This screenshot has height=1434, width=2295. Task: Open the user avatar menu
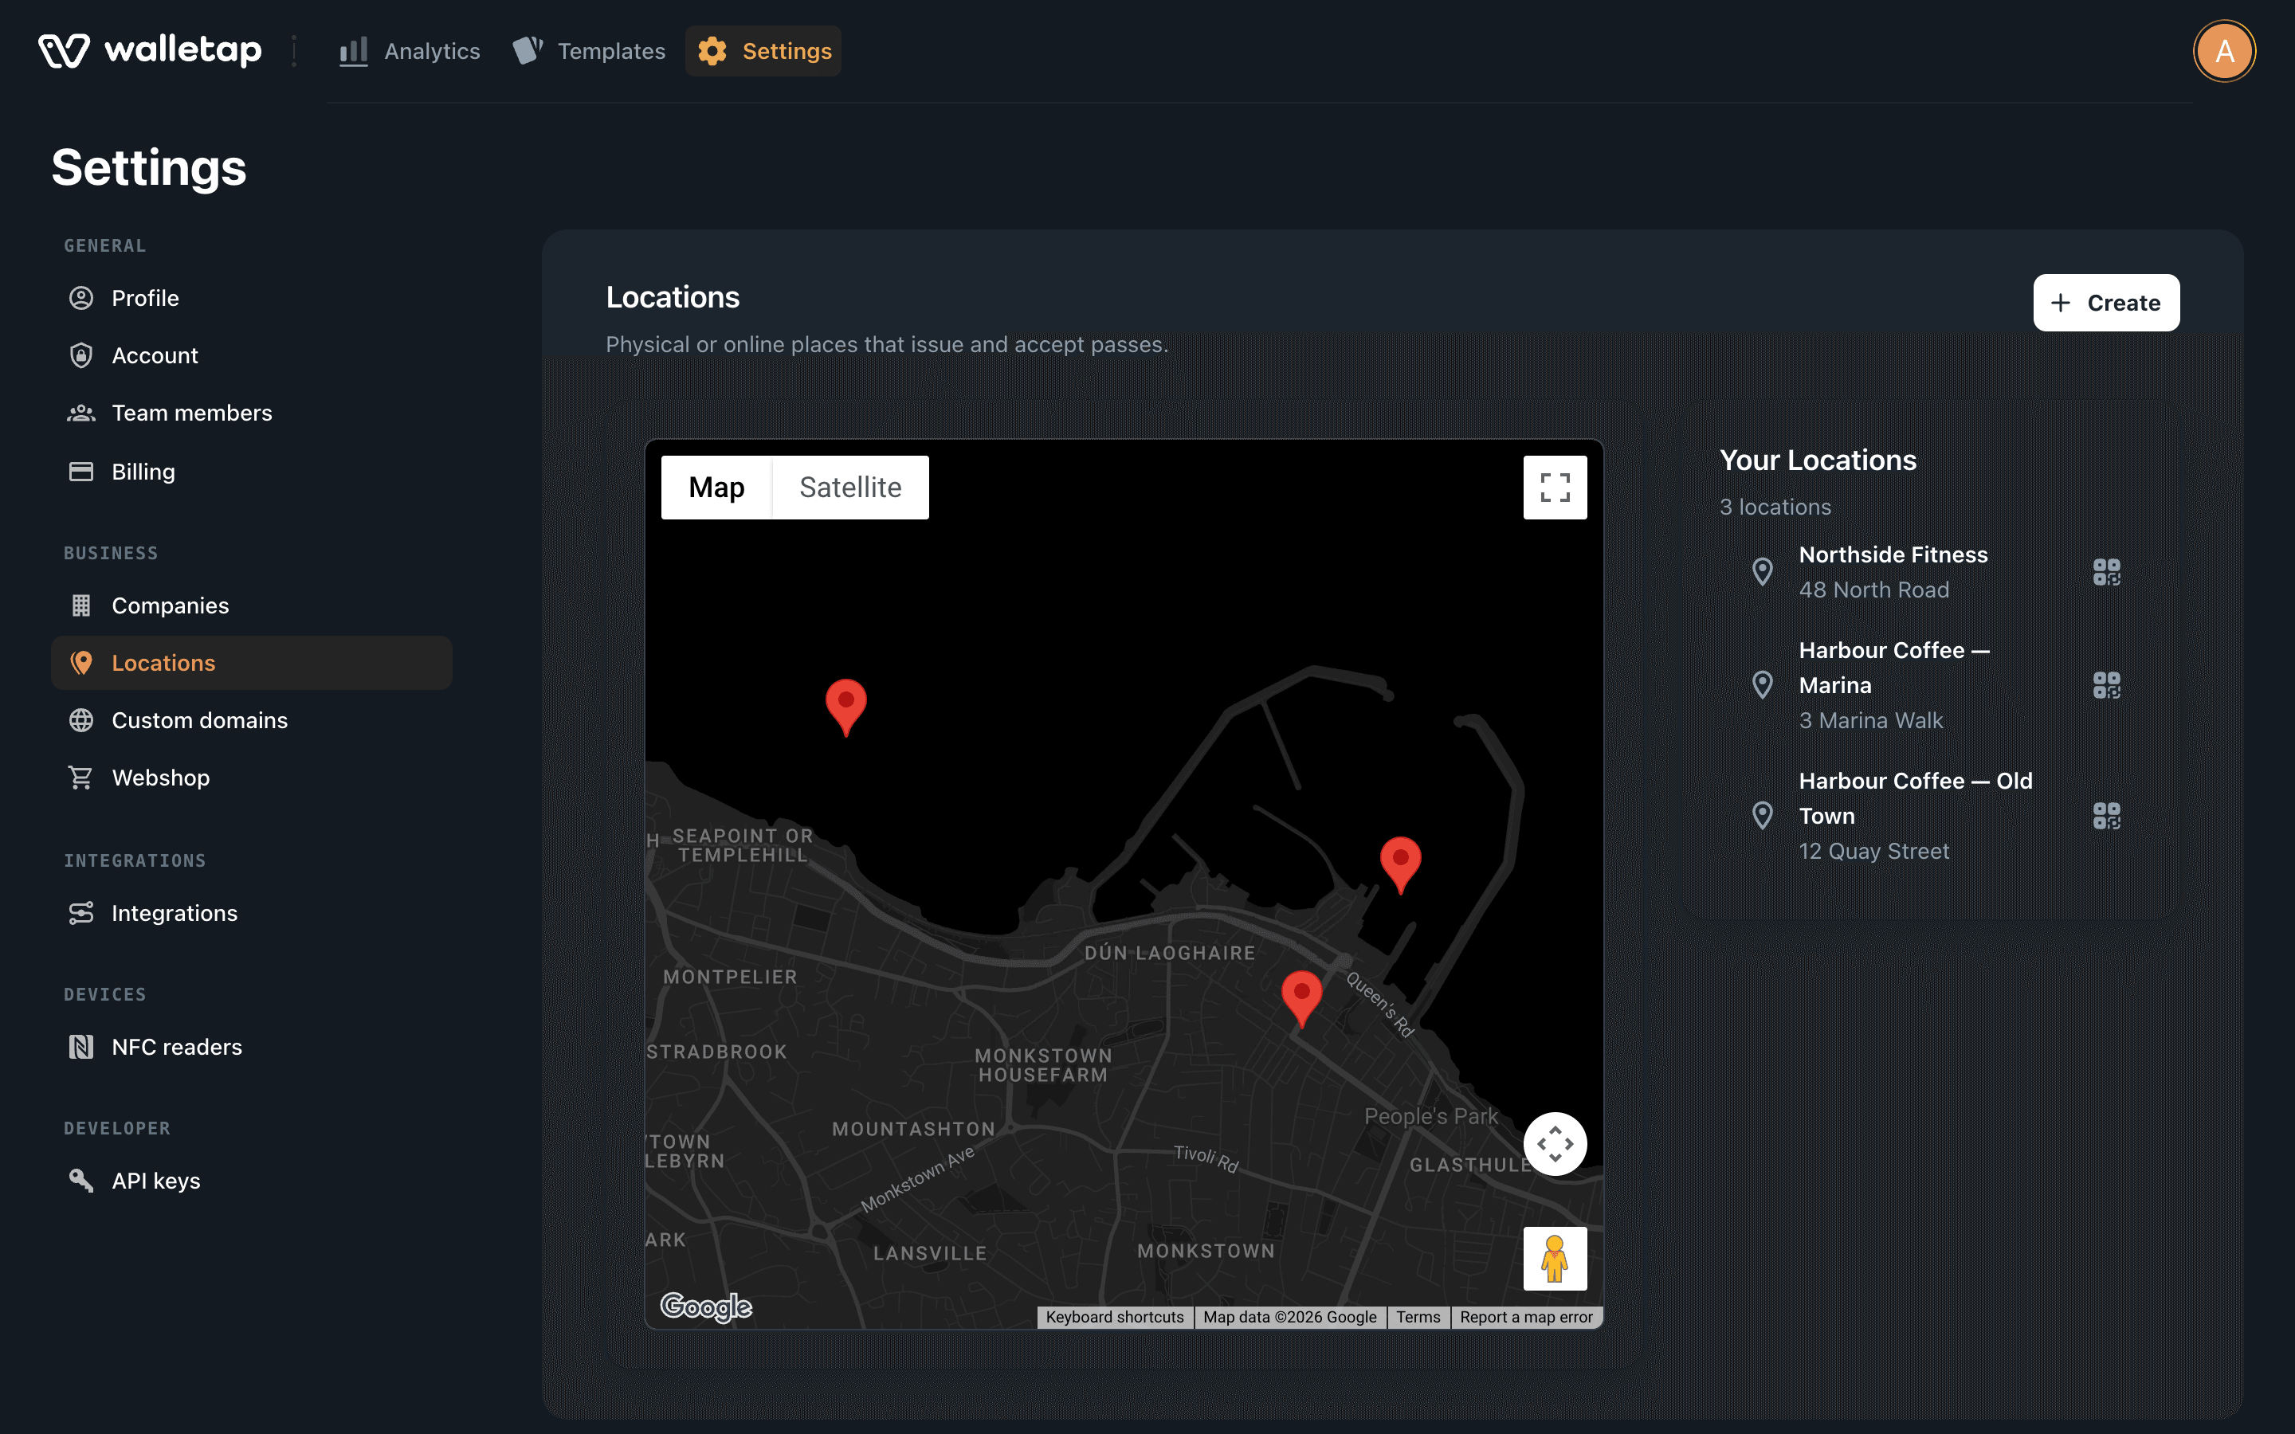point(2224,51)
